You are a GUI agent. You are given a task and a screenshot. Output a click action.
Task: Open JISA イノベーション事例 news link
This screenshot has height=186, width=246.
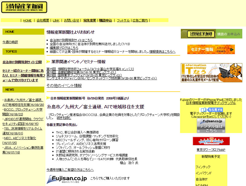pos(23,150)
